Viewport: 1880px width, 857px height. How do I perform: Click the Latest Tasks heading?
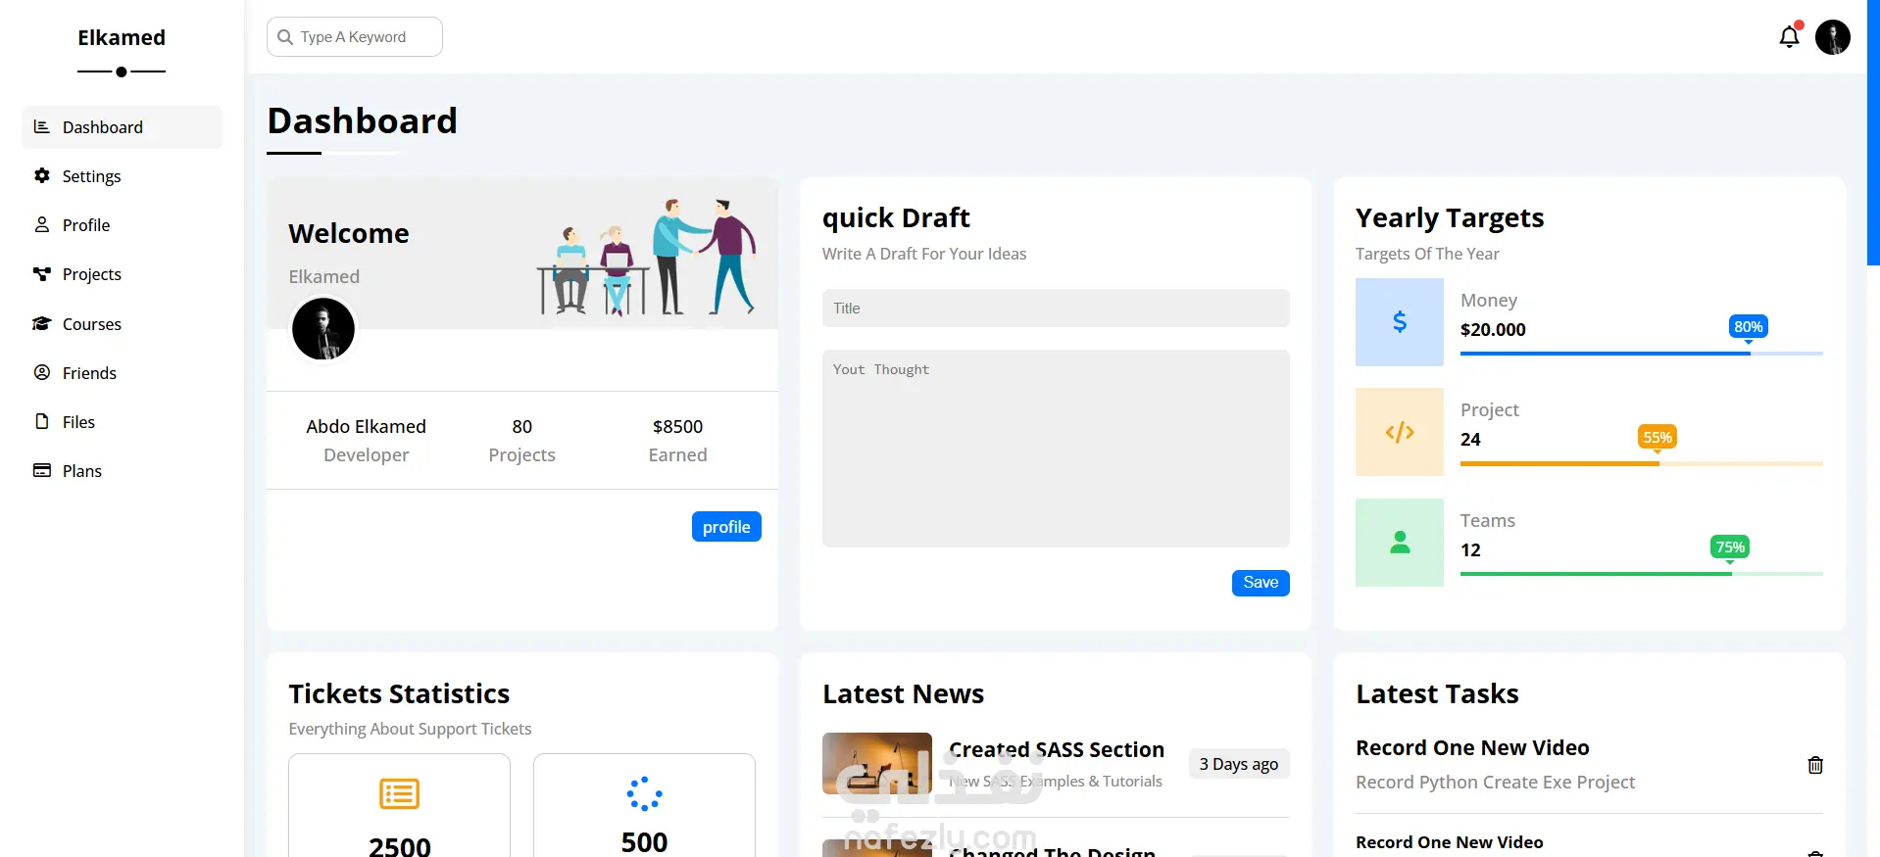pyautogui.click(x=1437, y=693)
